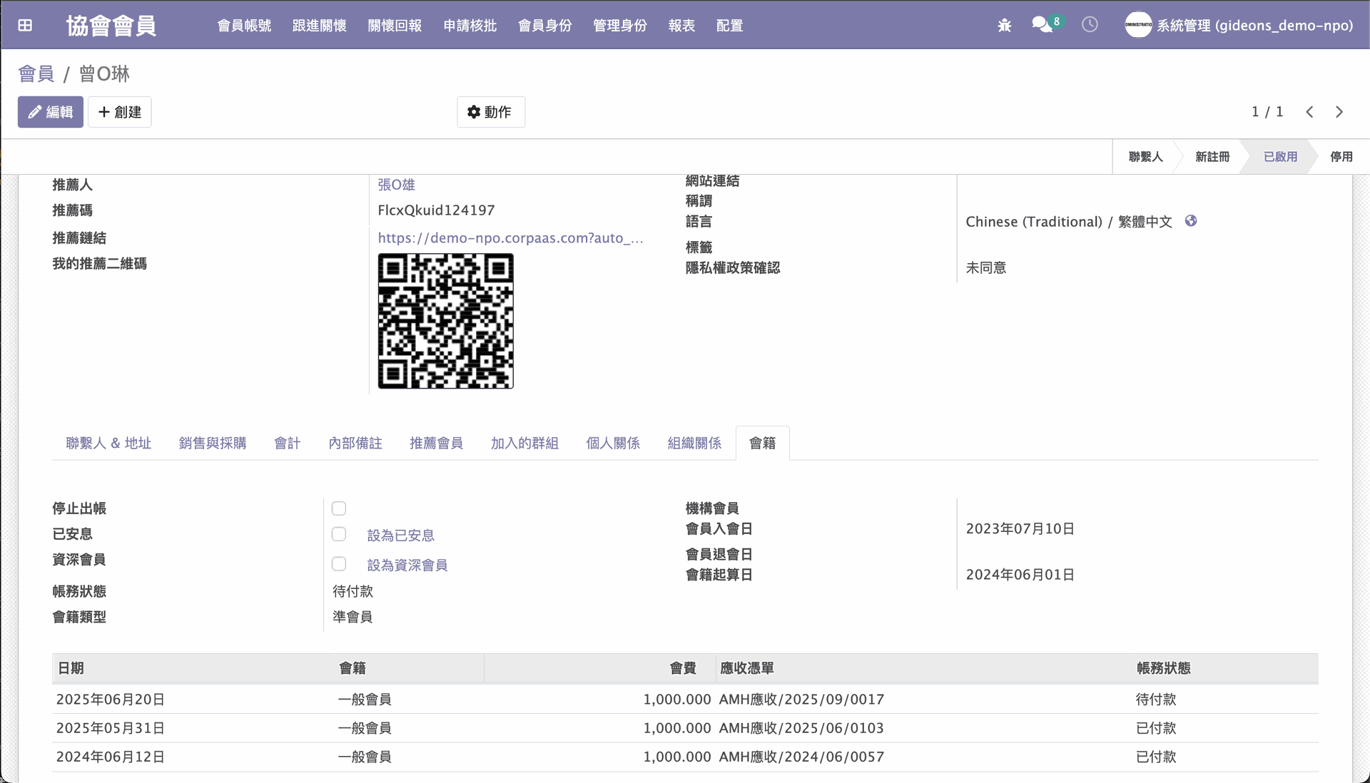The height and width of the screenshot is (783, 1370).
Task: Toggle the 已安息 checkbox
Action: pyautogui.click(x=339, y=534)
